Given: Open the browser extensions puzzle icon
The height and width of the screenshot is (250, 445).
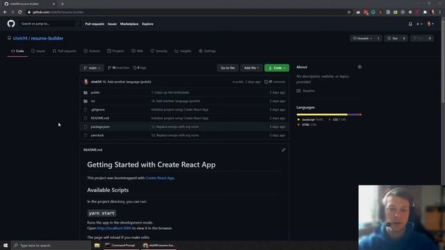Looking at the screenshot, I should click(425, 12).
